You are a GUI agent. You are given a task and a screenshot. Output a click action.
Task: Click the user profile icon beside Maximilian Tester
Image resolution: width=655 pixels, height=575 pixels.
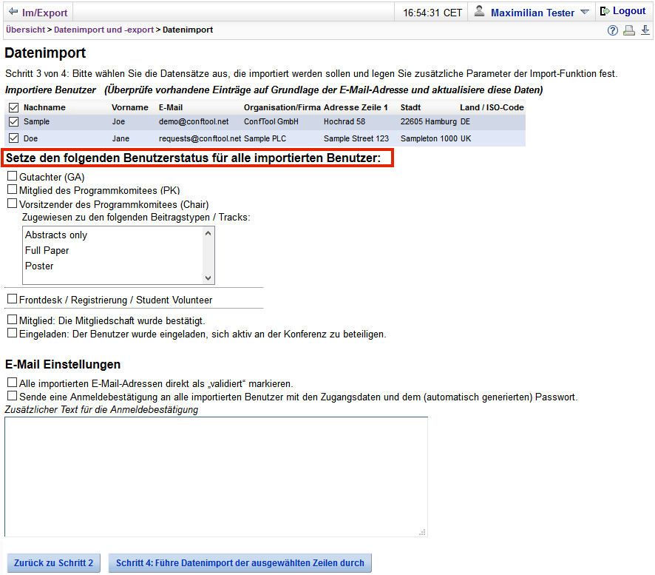click(480, 11)
